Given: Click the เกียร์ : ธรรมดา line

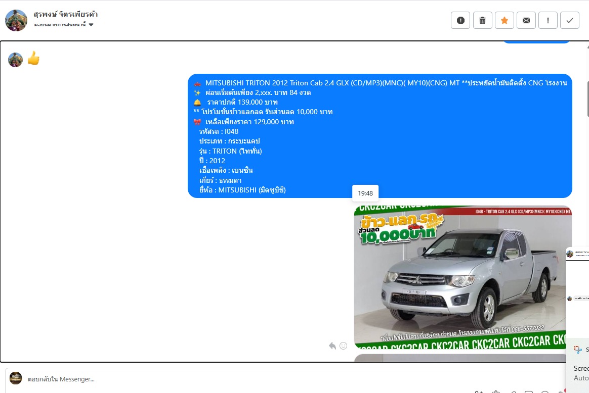Looking at the screenshot, I should (220, 180).
